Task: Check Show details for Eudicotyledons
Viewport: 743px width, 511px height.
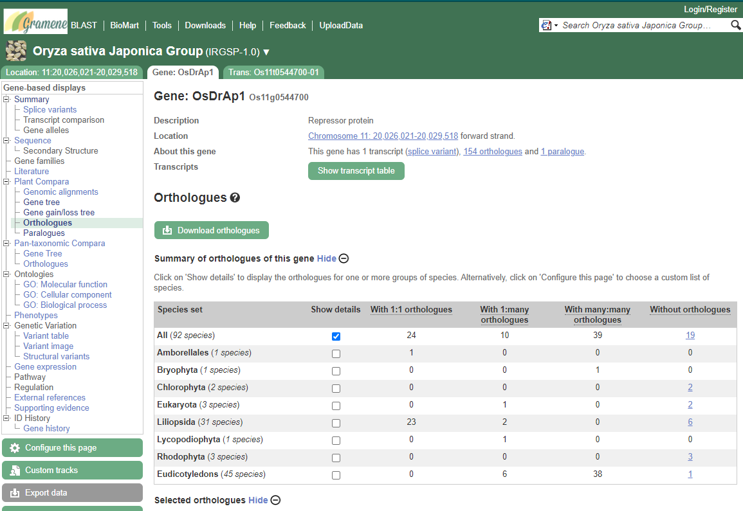Action: 336,475
